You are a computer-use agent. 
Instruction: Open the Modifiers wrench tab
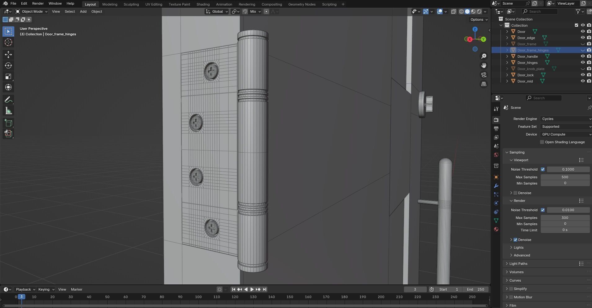pos(496,186)
